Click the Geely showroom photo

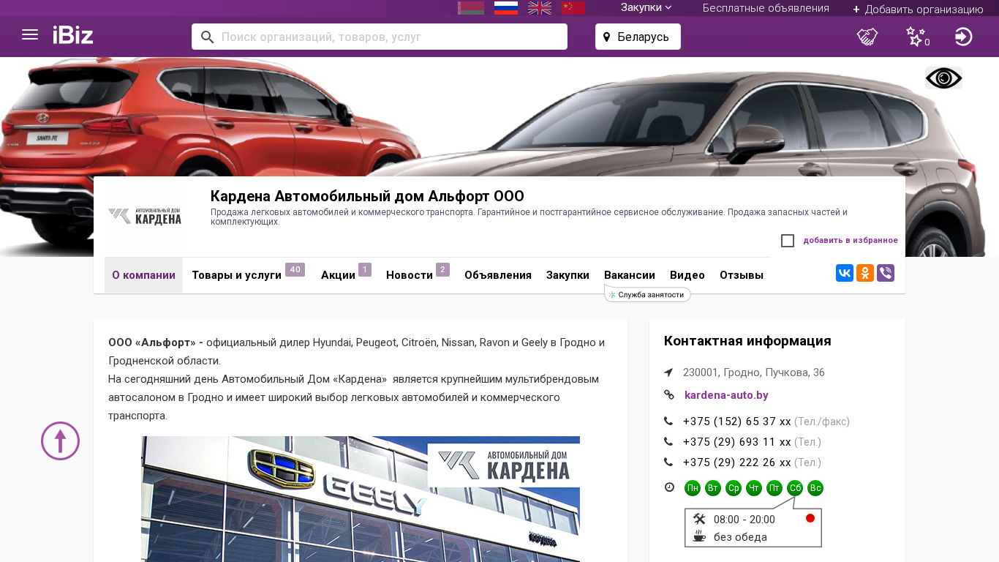click(x=361, y=499)
